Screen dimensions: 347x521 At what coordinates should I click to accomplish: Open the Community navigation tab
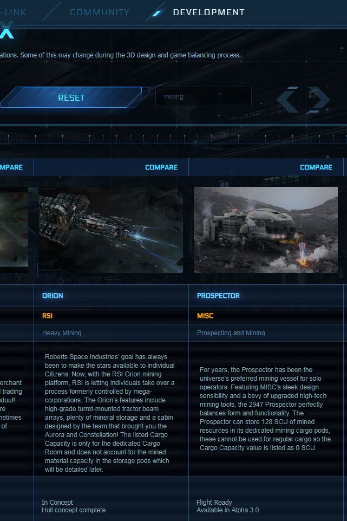(100, 12)
